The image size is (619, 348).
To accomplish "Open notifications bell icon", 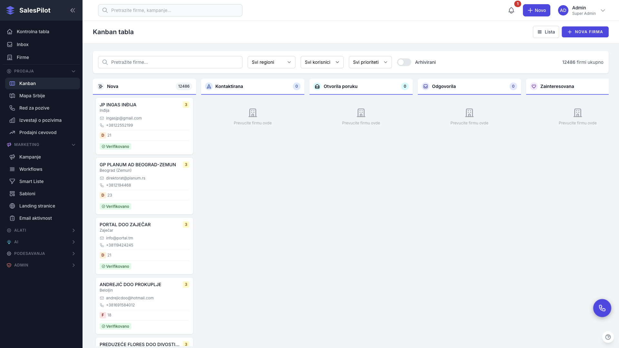I will 511,10.
